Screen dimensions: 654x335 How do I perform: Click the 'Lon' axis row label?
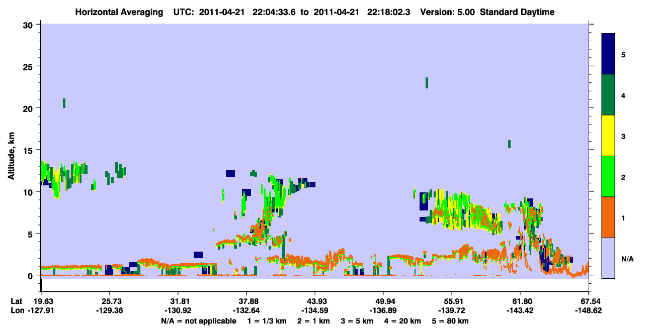click(x=17, y=310)
